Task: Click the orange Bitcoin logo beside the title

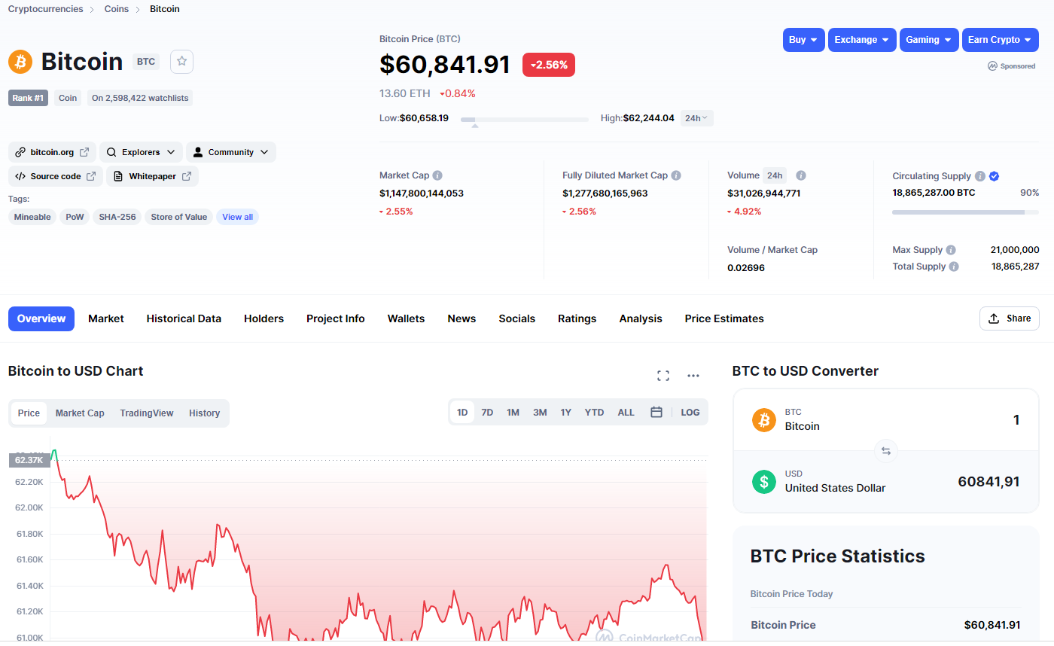Action: pyautogui.click(x=20, y=62)
